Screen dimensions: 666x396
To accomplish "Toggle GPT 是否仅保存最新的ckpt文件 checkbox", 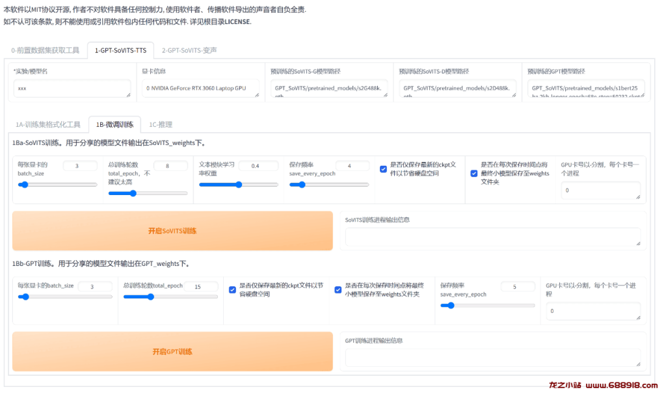I will click(232, 290).
